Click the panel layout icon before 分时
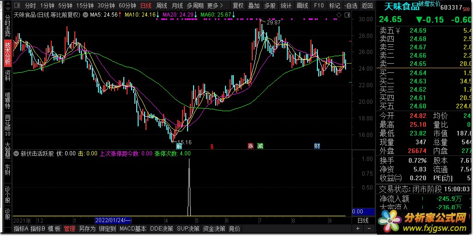Screen dimensions: 474x236 tap(18, 6)
